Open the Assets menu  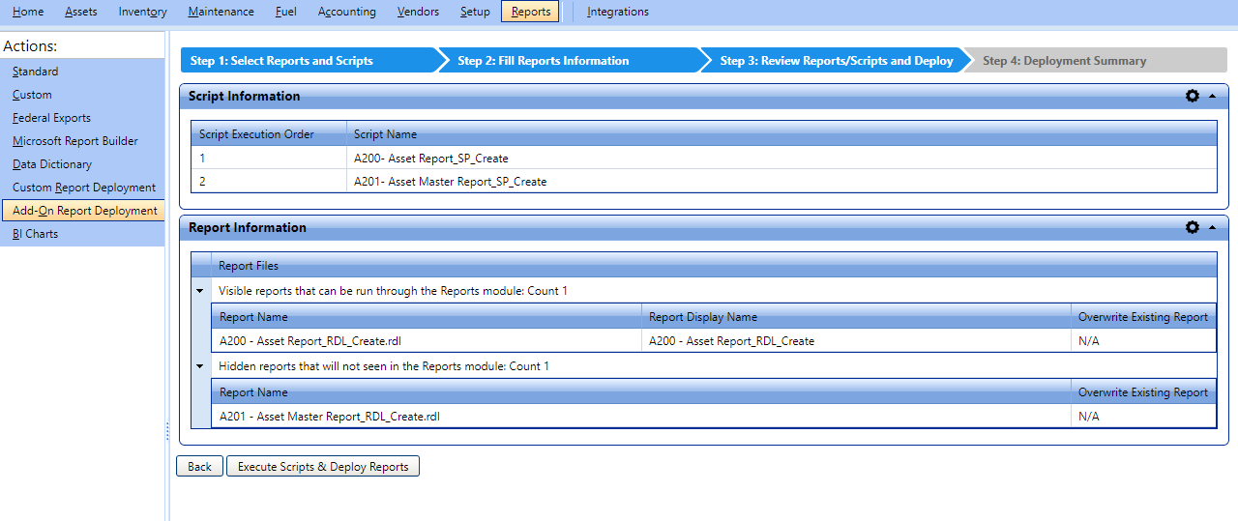[81, 12]
